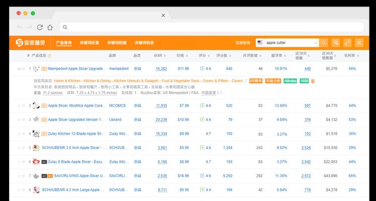
Task: Favorite row 8 SCHVUBENR 4.2 Inch heart
Action: [x=24, y=190]
